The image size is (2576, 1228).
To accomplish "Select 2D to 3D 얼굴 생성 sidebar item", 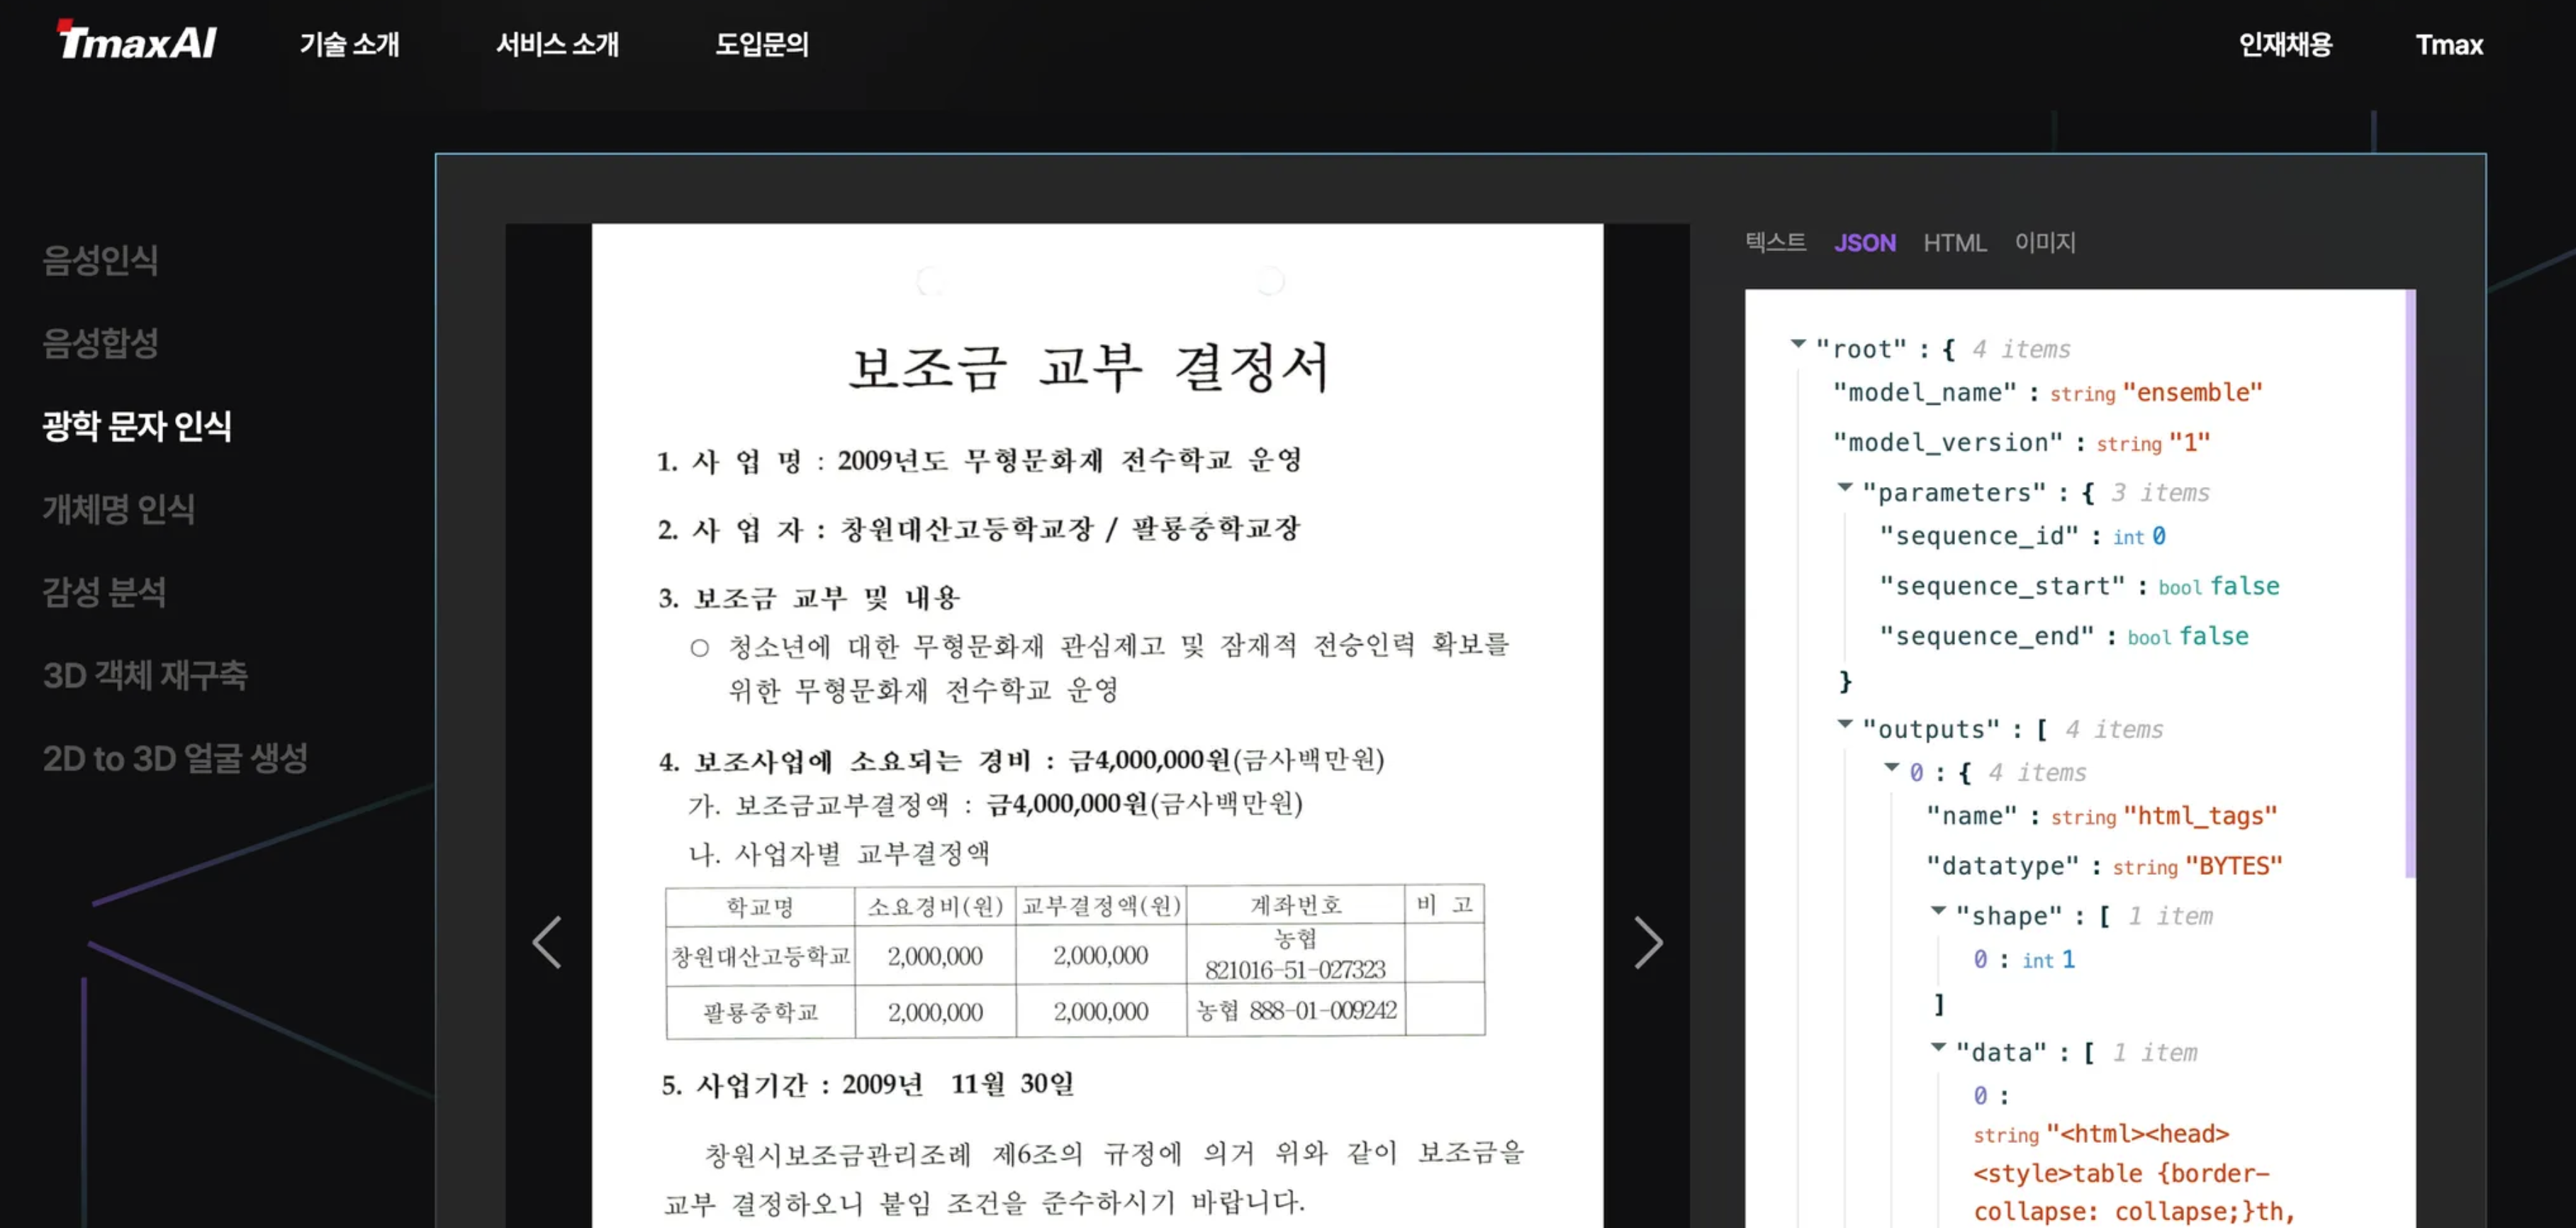I will tap(175, 758).
